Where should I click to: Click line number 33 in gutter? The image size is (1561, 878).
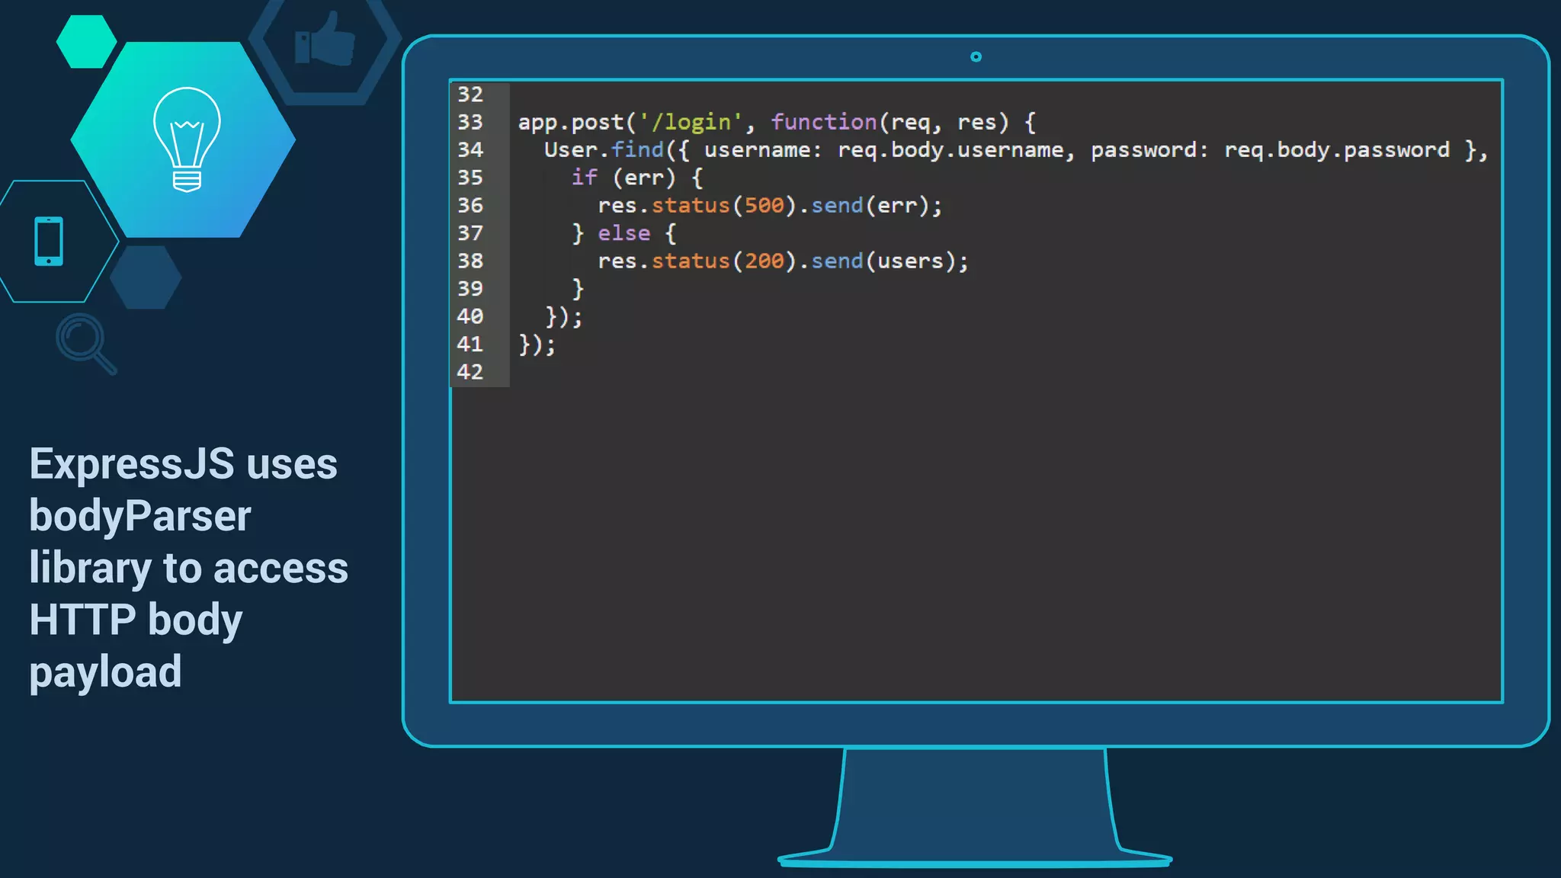coord(470,122)
